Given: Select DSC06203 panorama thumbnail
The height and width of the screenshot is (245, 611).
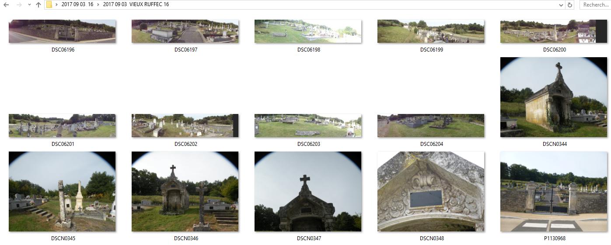Looking at the screenshot, I should tap(308, 125).
